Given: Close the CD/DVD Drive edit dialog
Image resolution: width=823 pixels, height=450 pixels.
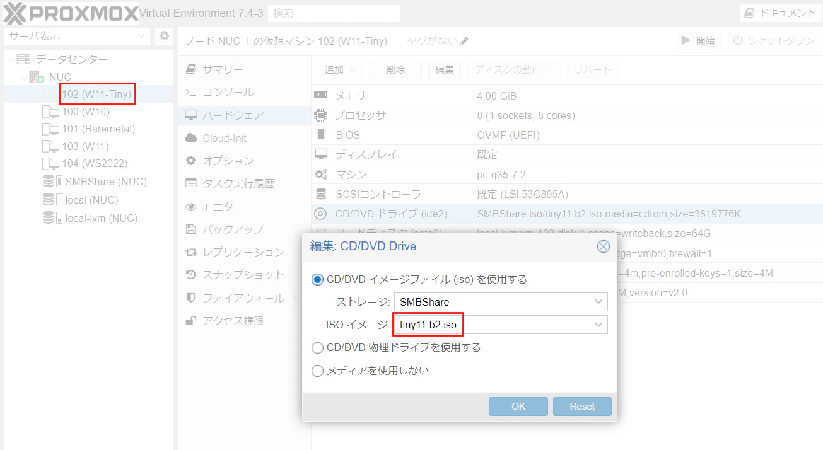Looking at the screenshot, I should [604, 246].
